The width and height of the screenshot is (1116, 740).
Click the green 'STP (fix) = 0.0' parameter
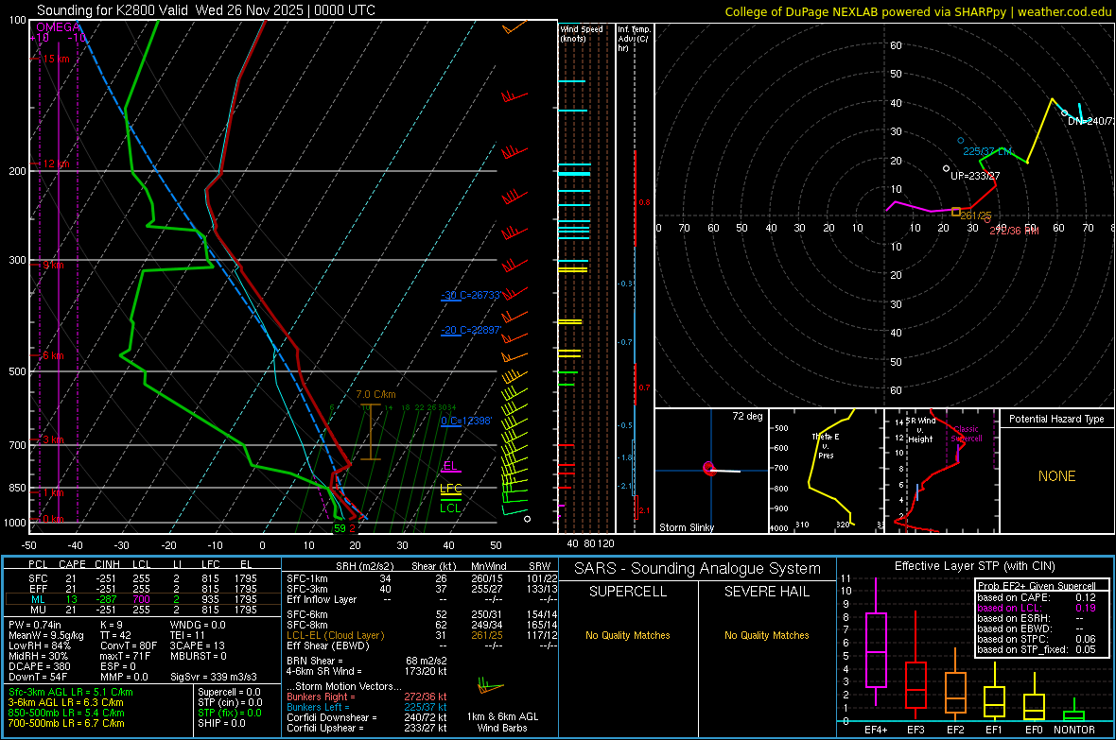tap(230, 713)
